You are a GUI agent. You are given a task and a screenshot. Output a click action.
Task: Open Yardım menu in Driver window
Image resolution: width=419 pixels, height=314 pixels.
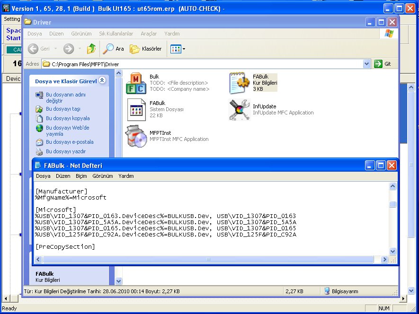(x=172, y=34)
